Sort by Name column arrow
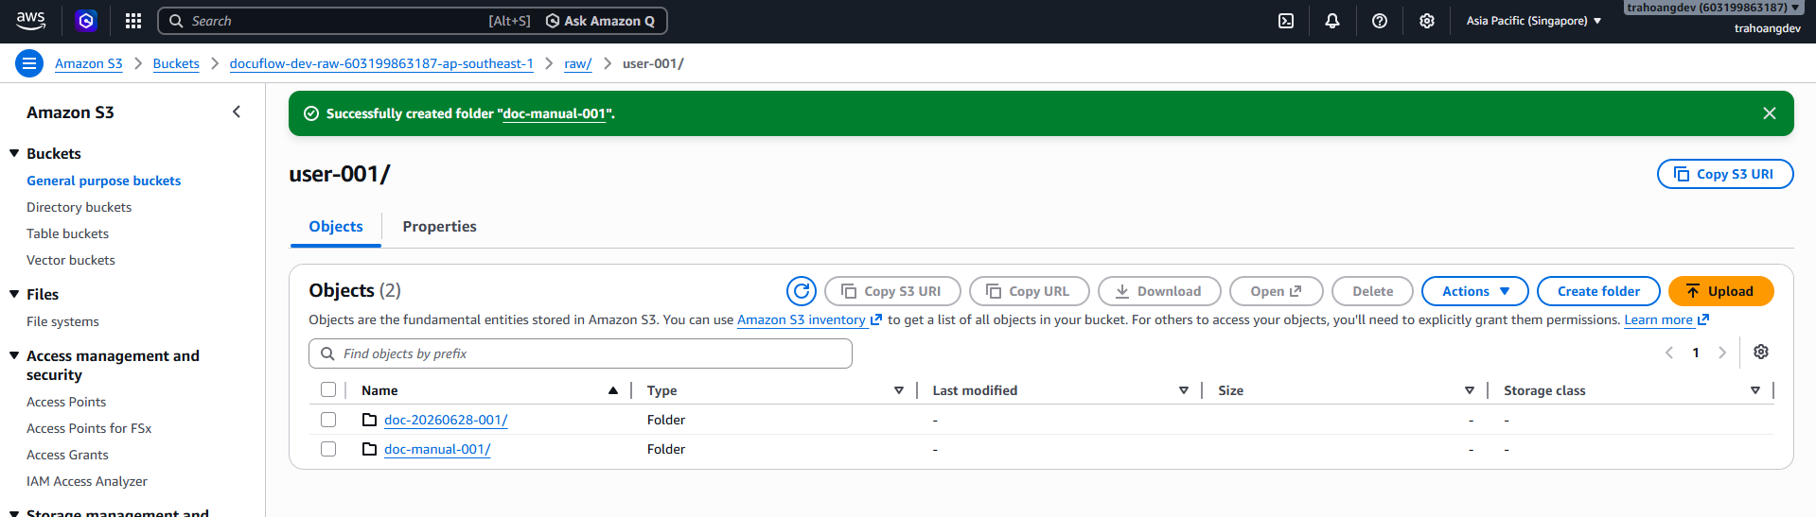The image size is (1816, 517). pyautogui.click(x=613, y=390)
